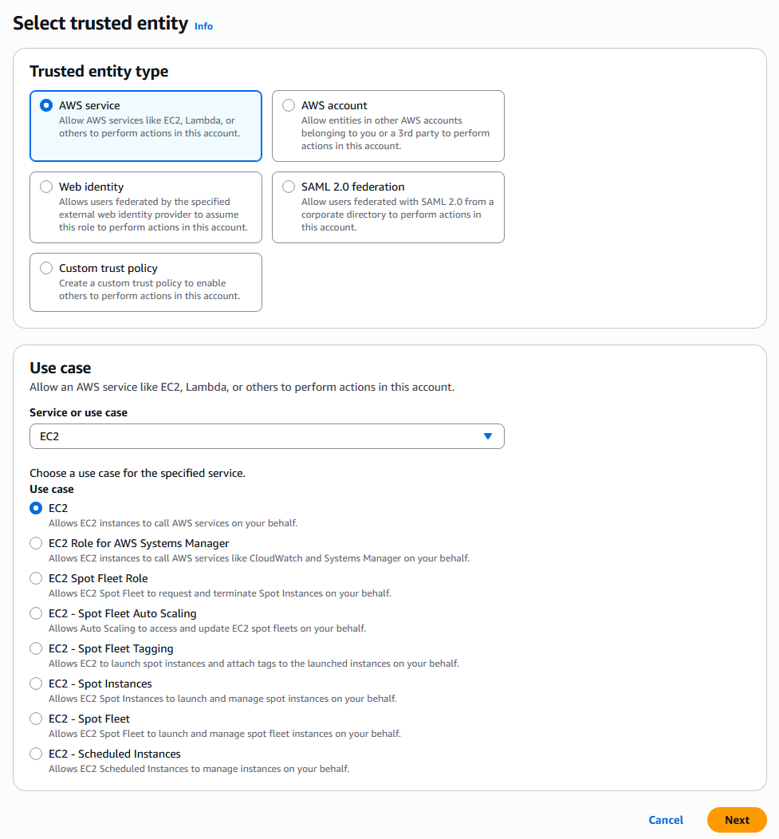Open the Info link beside the title
The width and height of the screenshot is (779, 839).
(203, 26)
